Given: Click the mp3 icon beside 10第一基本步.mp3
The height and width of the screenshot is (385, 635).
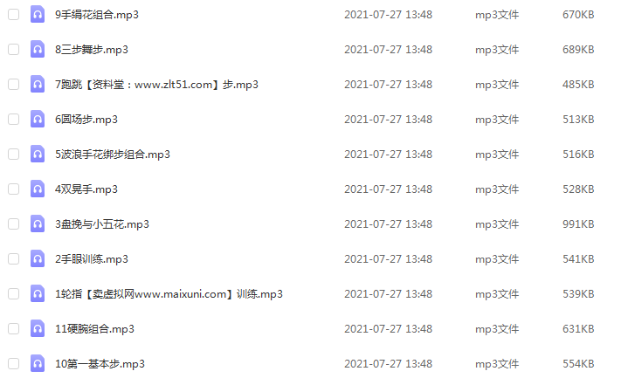Looking at the screenshot, I should (38, 363).
